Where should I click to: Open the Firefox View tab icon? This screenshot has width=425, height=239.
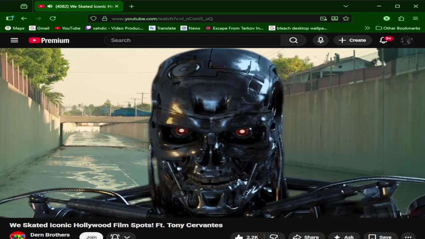coord(24,6)
